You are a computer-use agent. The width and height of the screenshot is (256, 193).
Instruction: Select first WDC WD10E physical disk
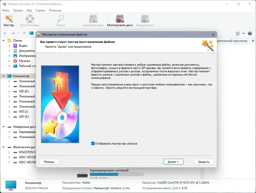[x=27, y=157]
